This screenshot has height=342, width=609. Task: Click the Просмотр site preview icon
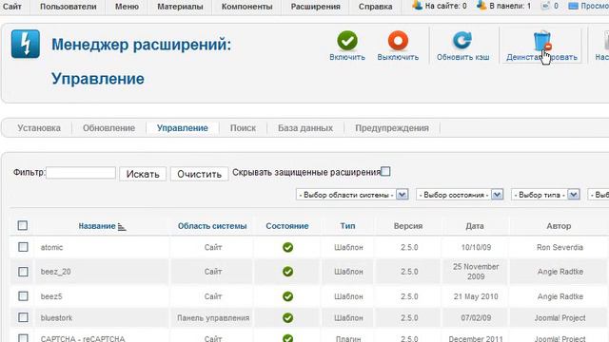[573, 6]
